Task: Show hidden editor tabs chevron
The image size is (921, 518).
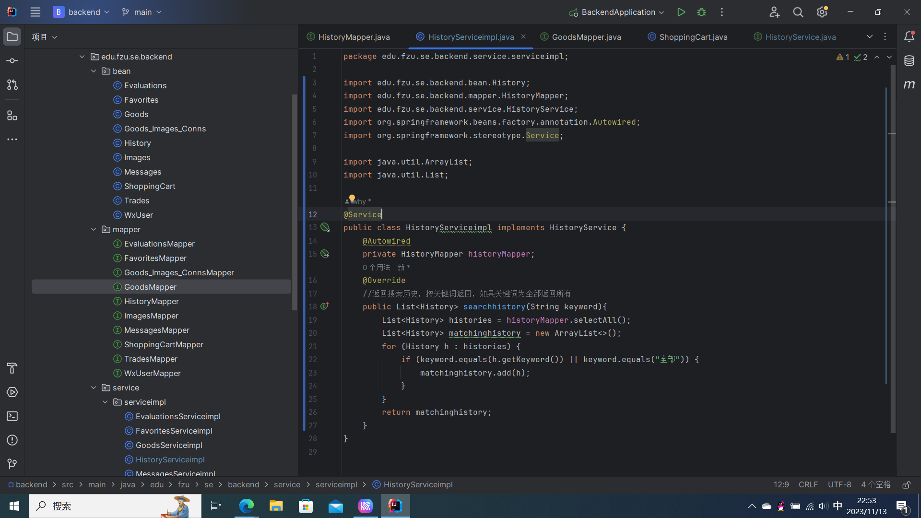Action: [x=870, y=36]
